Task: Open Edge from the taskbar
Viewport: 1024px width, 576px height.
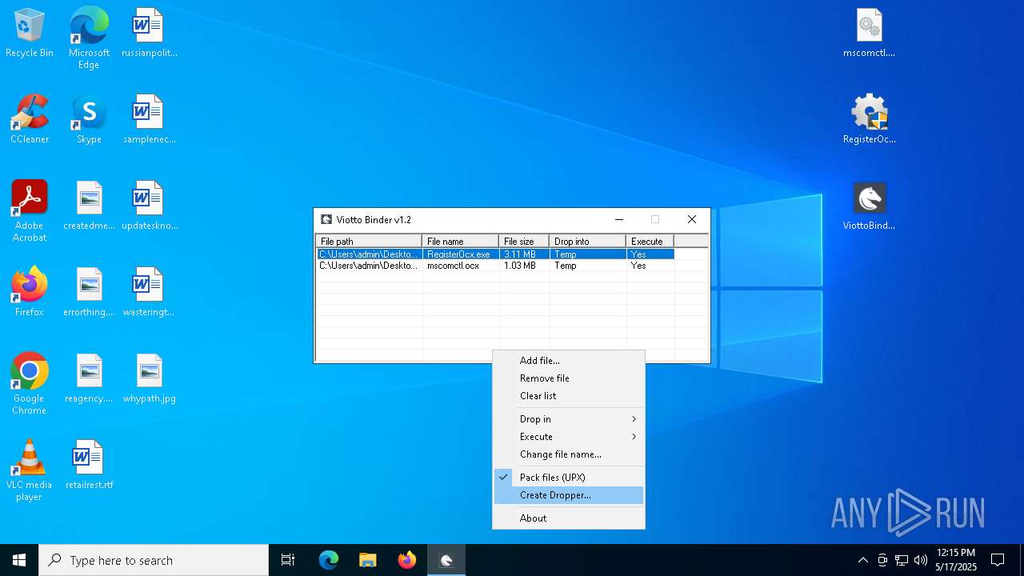Action: [x=329, y=560]
